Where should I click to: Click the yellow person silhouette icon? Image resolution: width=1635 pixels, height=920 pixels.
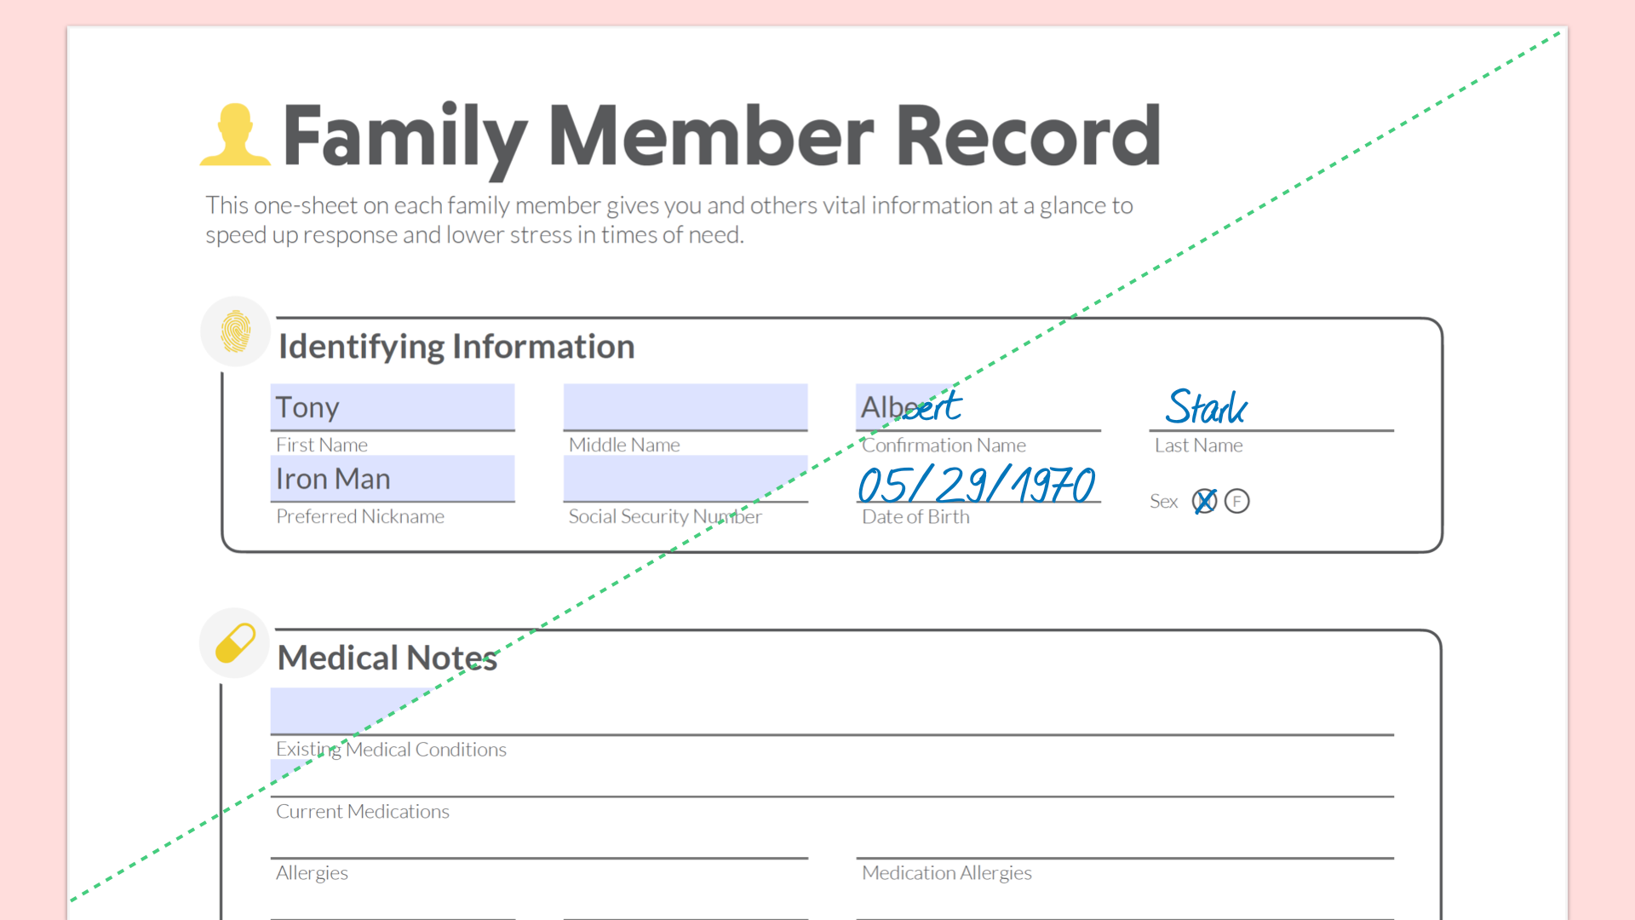tap(235, 135)
